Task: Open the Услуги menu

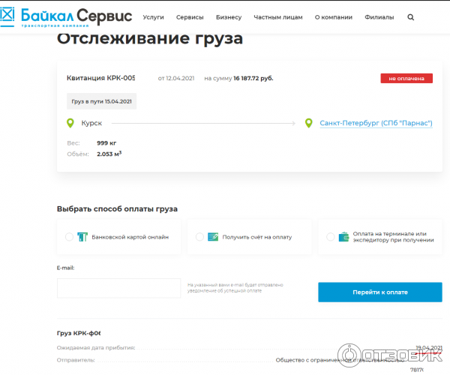Action: coord(153,16)
